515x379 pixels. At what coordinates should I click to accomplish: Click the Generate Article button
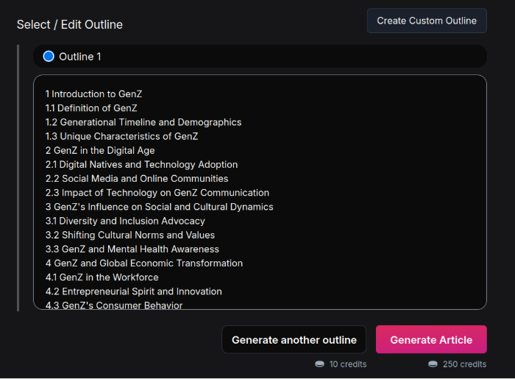[431, 339]
